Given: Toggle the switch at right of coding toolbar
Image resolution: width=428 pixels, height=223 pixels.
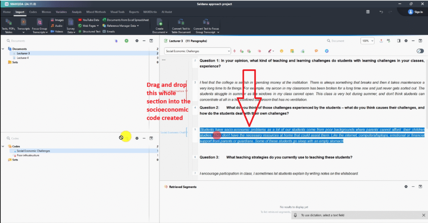Looking at the screenshot, I should click(420, 51).
